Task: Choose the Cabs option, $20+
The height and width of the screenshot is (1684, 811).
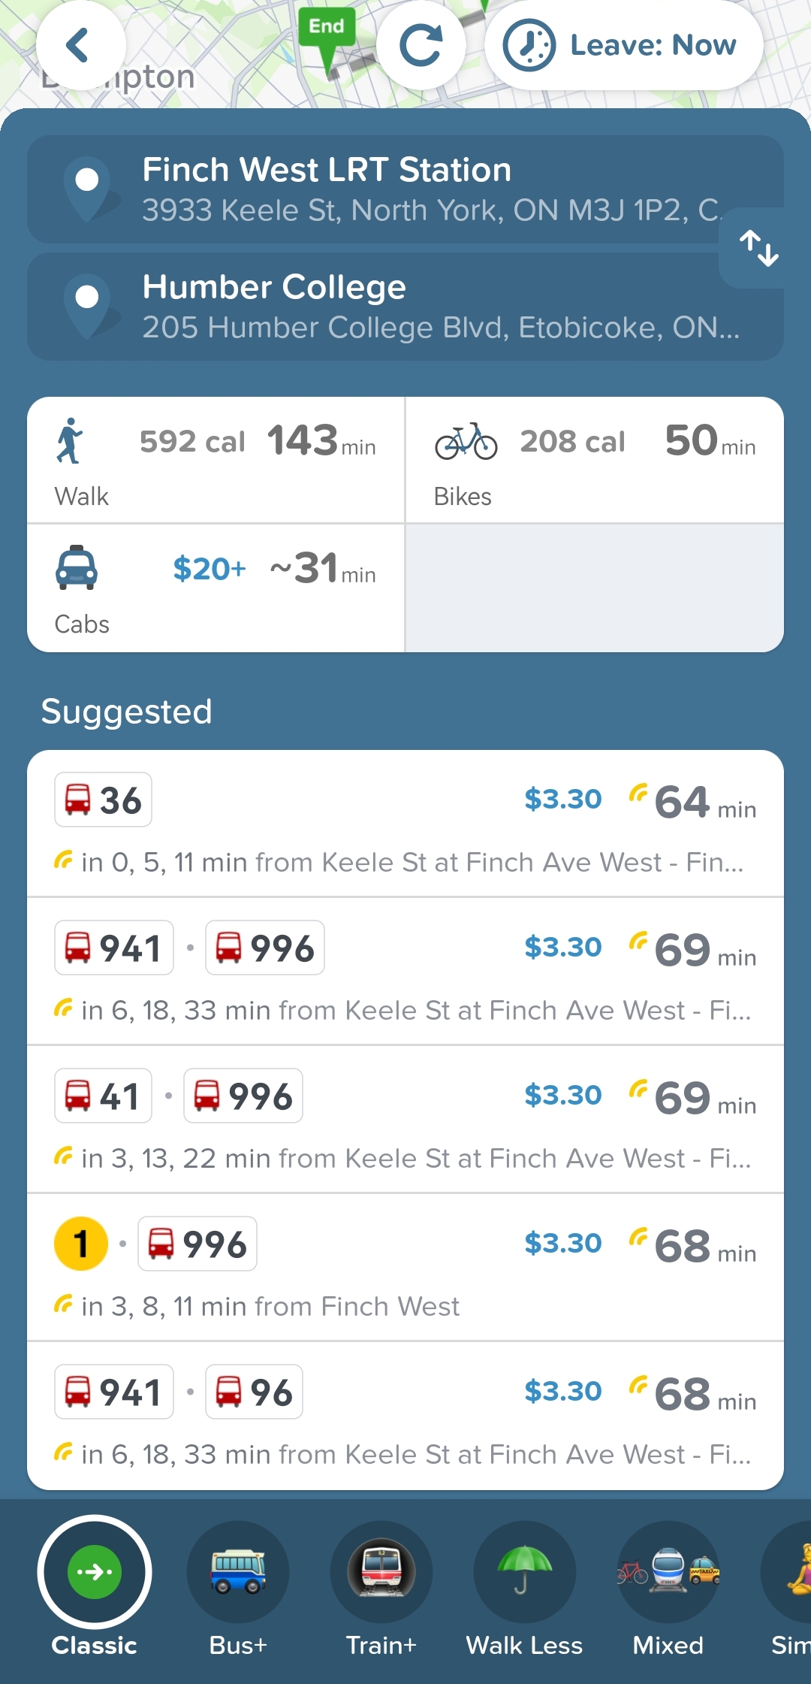Action: (216, 588)
